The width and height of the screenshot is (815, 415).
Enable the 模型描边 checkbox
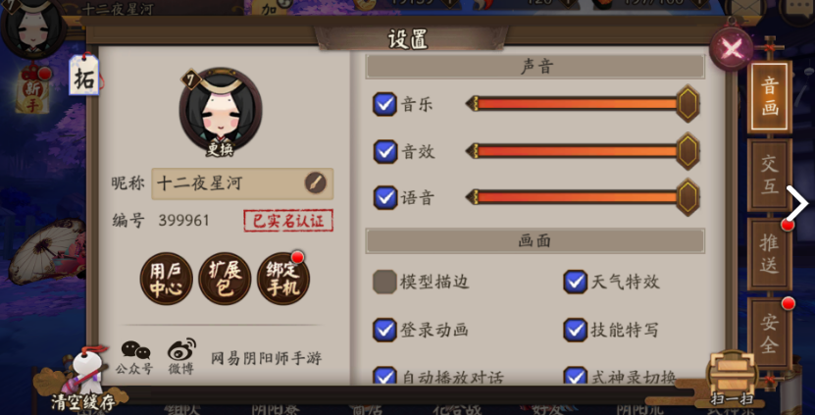click(x=384, y=282)
